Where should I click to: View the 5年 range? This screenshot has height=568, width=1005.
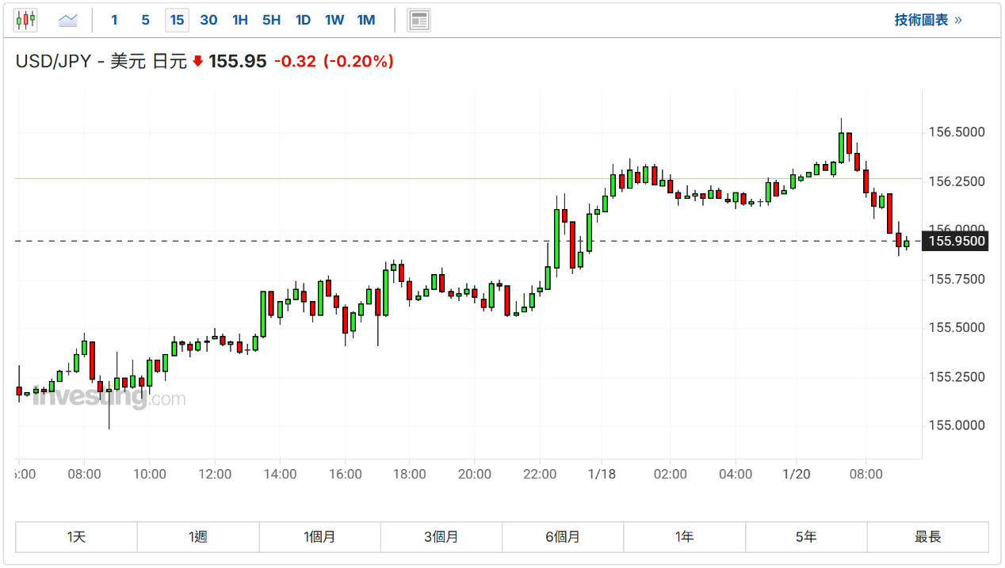click(806, 537)
